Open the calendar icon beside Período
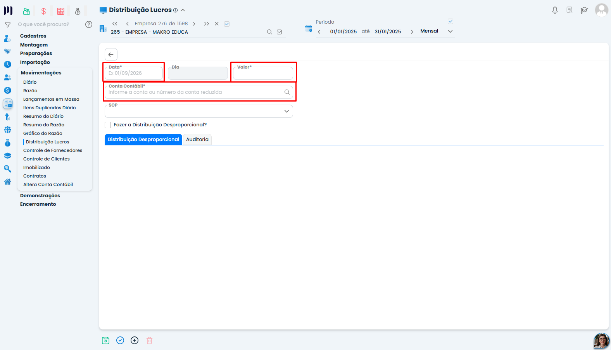This screenshot has width=611, height=350. point(309,28)
